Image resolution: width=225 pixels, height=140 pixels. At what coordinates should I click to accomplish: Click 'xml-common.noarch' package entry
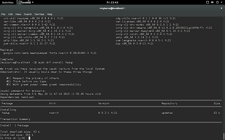click(x=29, y=24)
